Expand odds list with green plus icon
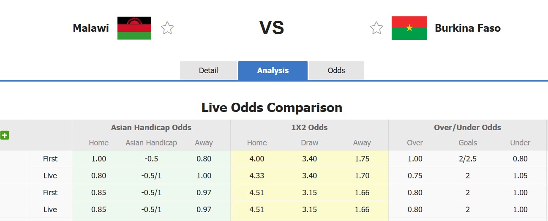Image resolution: width=548 pixels, height=221 pixels. click(x=5, y=135)
